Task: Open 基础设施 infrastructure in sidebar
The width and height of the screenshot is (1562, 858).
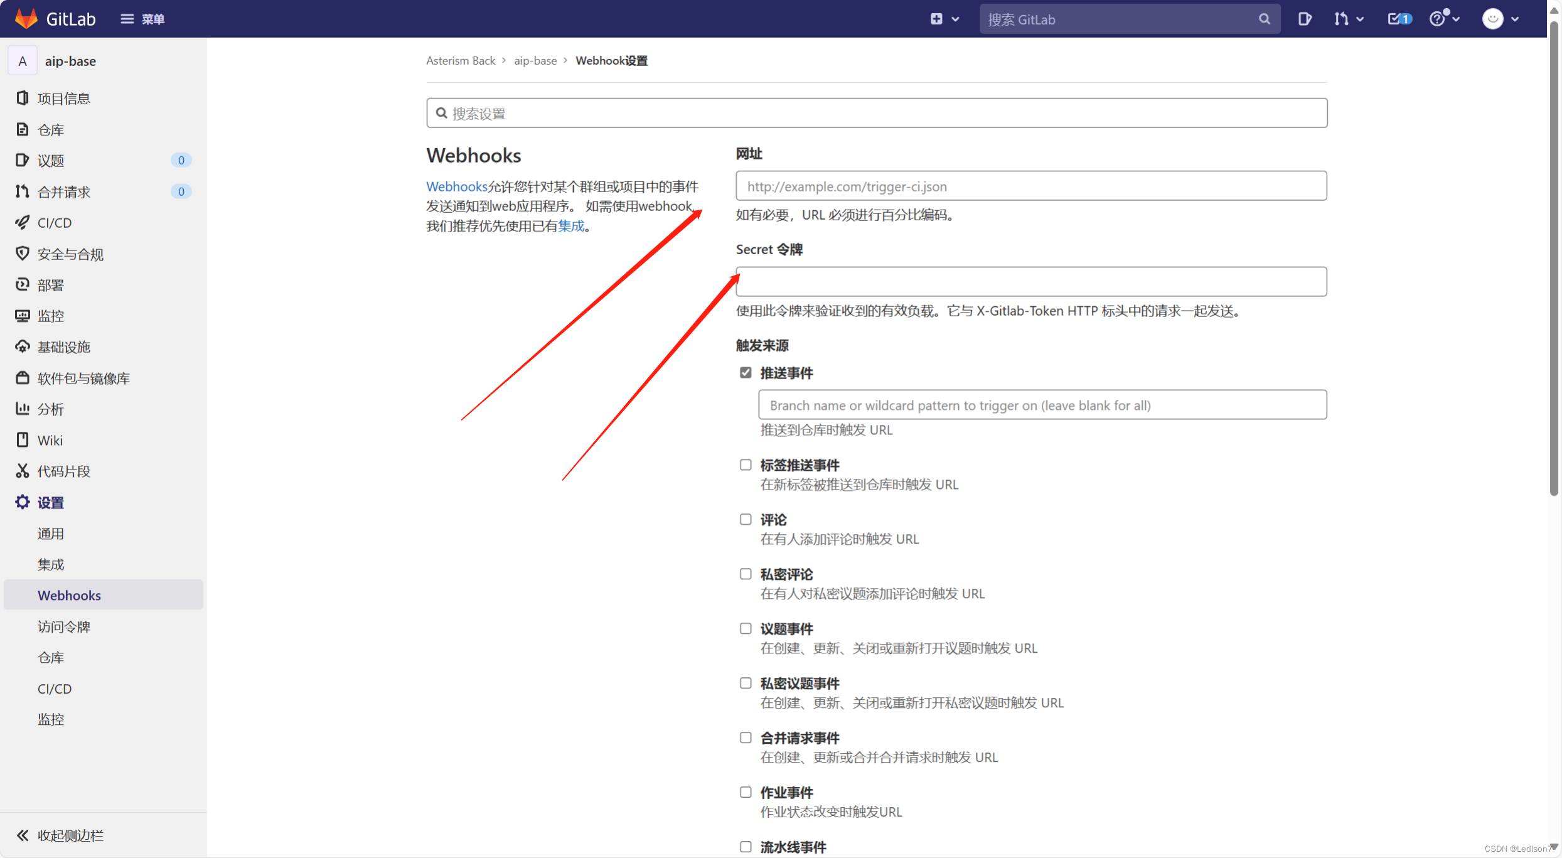Action: click(63, 346)
